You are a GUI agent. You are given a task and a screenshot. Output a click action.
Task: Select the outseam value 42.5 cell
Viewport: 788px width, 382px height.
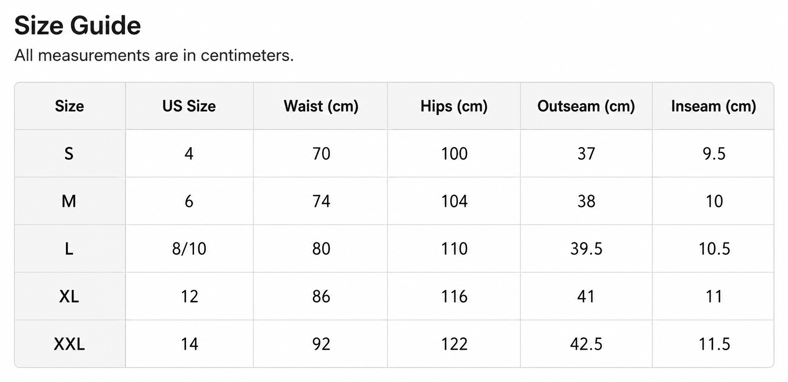tap(586, 344)
